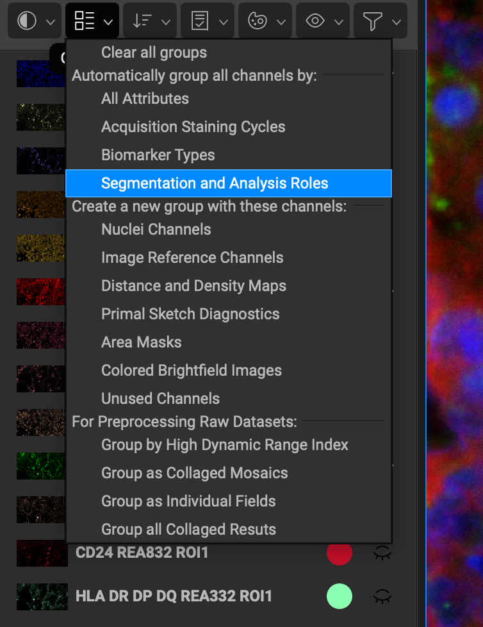
Task: Click the half-circle contrast icon
Action: (27, 21)
